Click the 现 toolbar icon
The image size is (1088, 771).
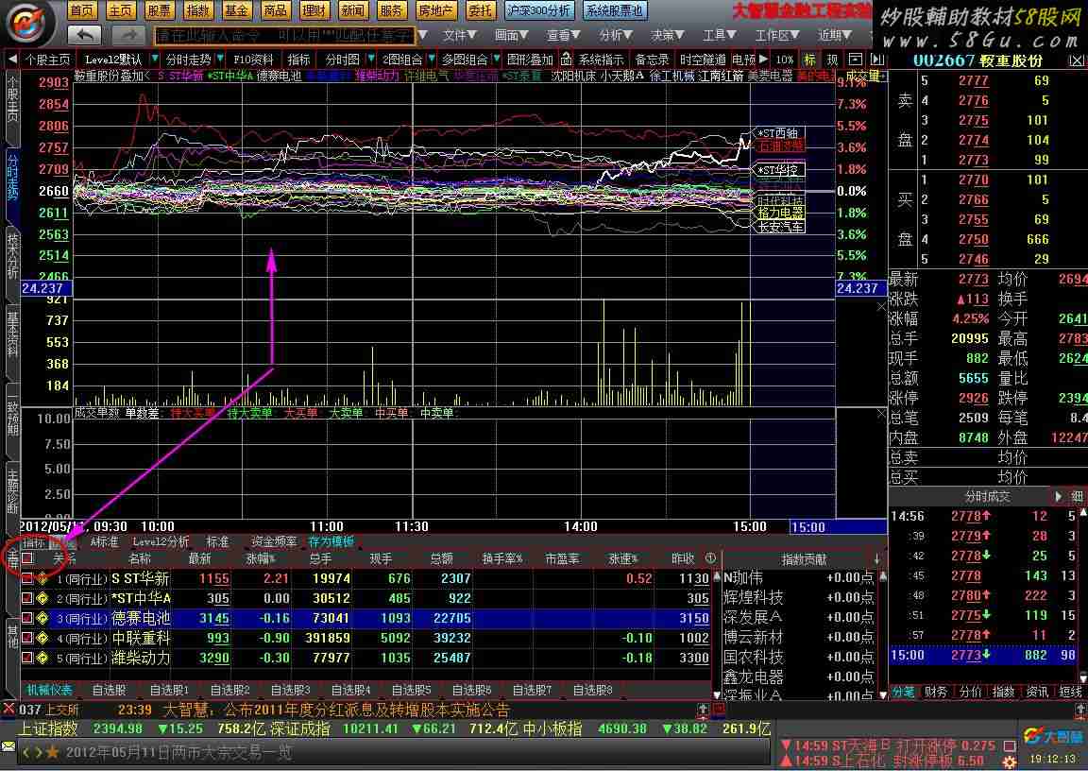pos(832,60)
